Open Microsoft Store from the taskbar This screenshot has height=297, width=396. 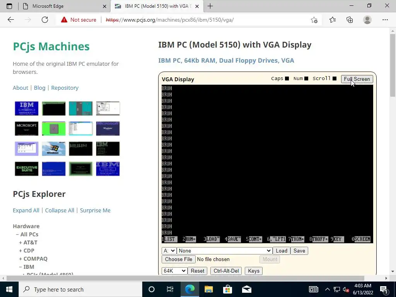[x=227, y=289]
